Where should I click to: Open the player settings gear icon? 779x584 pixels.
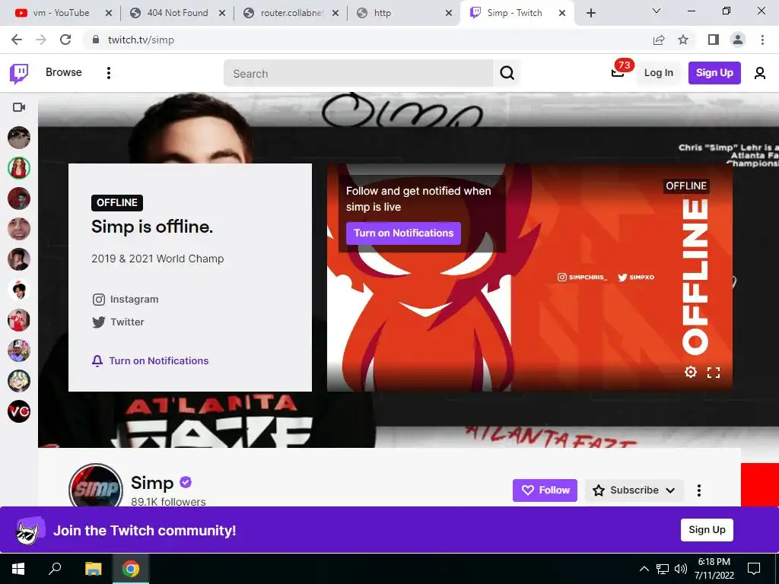pyautogui.click(x=691, y=371)
